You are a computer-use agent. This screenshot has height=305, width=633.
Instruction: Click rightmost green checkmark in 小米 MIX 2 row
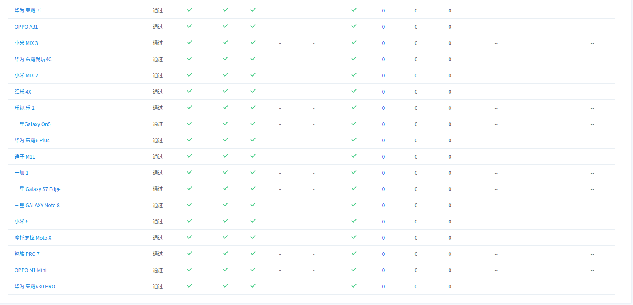click(x=354, y=74)
